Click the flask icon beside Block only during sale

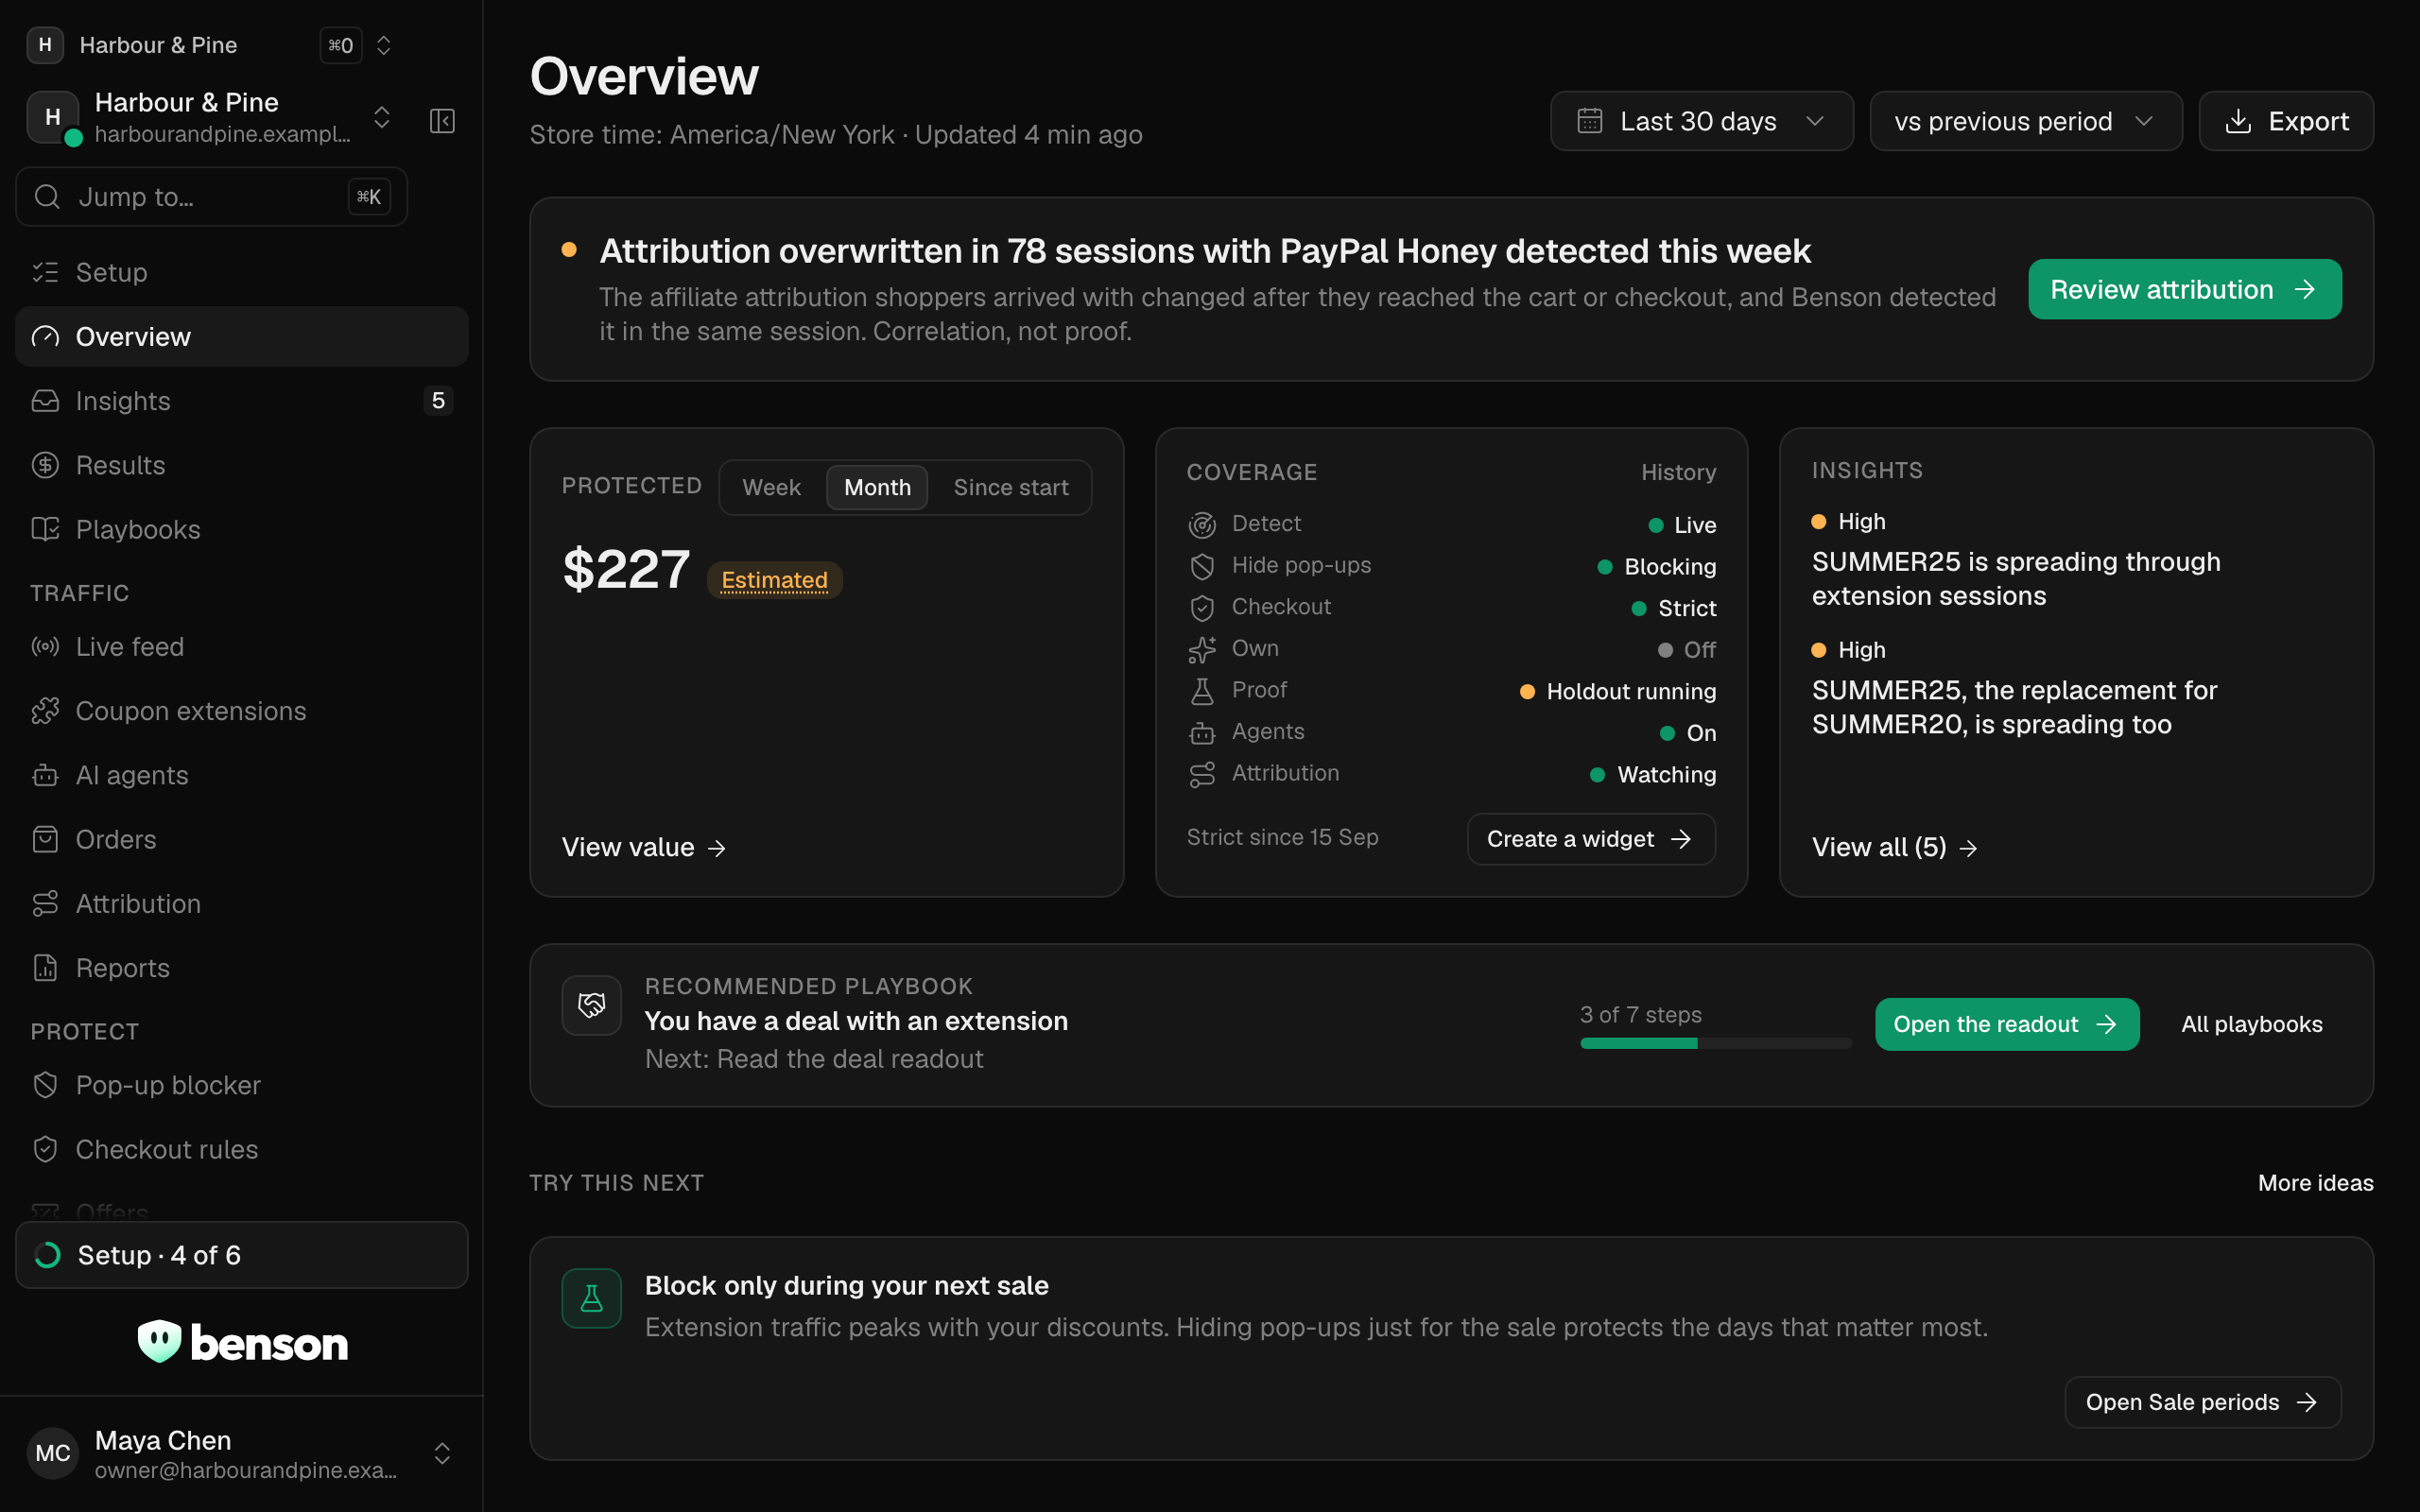(x=592, y=1298)
